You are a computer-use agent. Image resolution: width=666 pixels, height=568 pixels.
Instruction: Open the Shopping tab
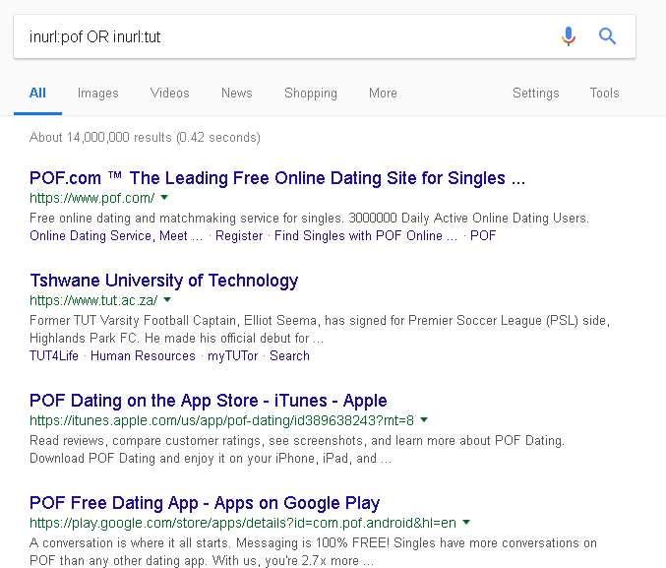coord(311,94)
